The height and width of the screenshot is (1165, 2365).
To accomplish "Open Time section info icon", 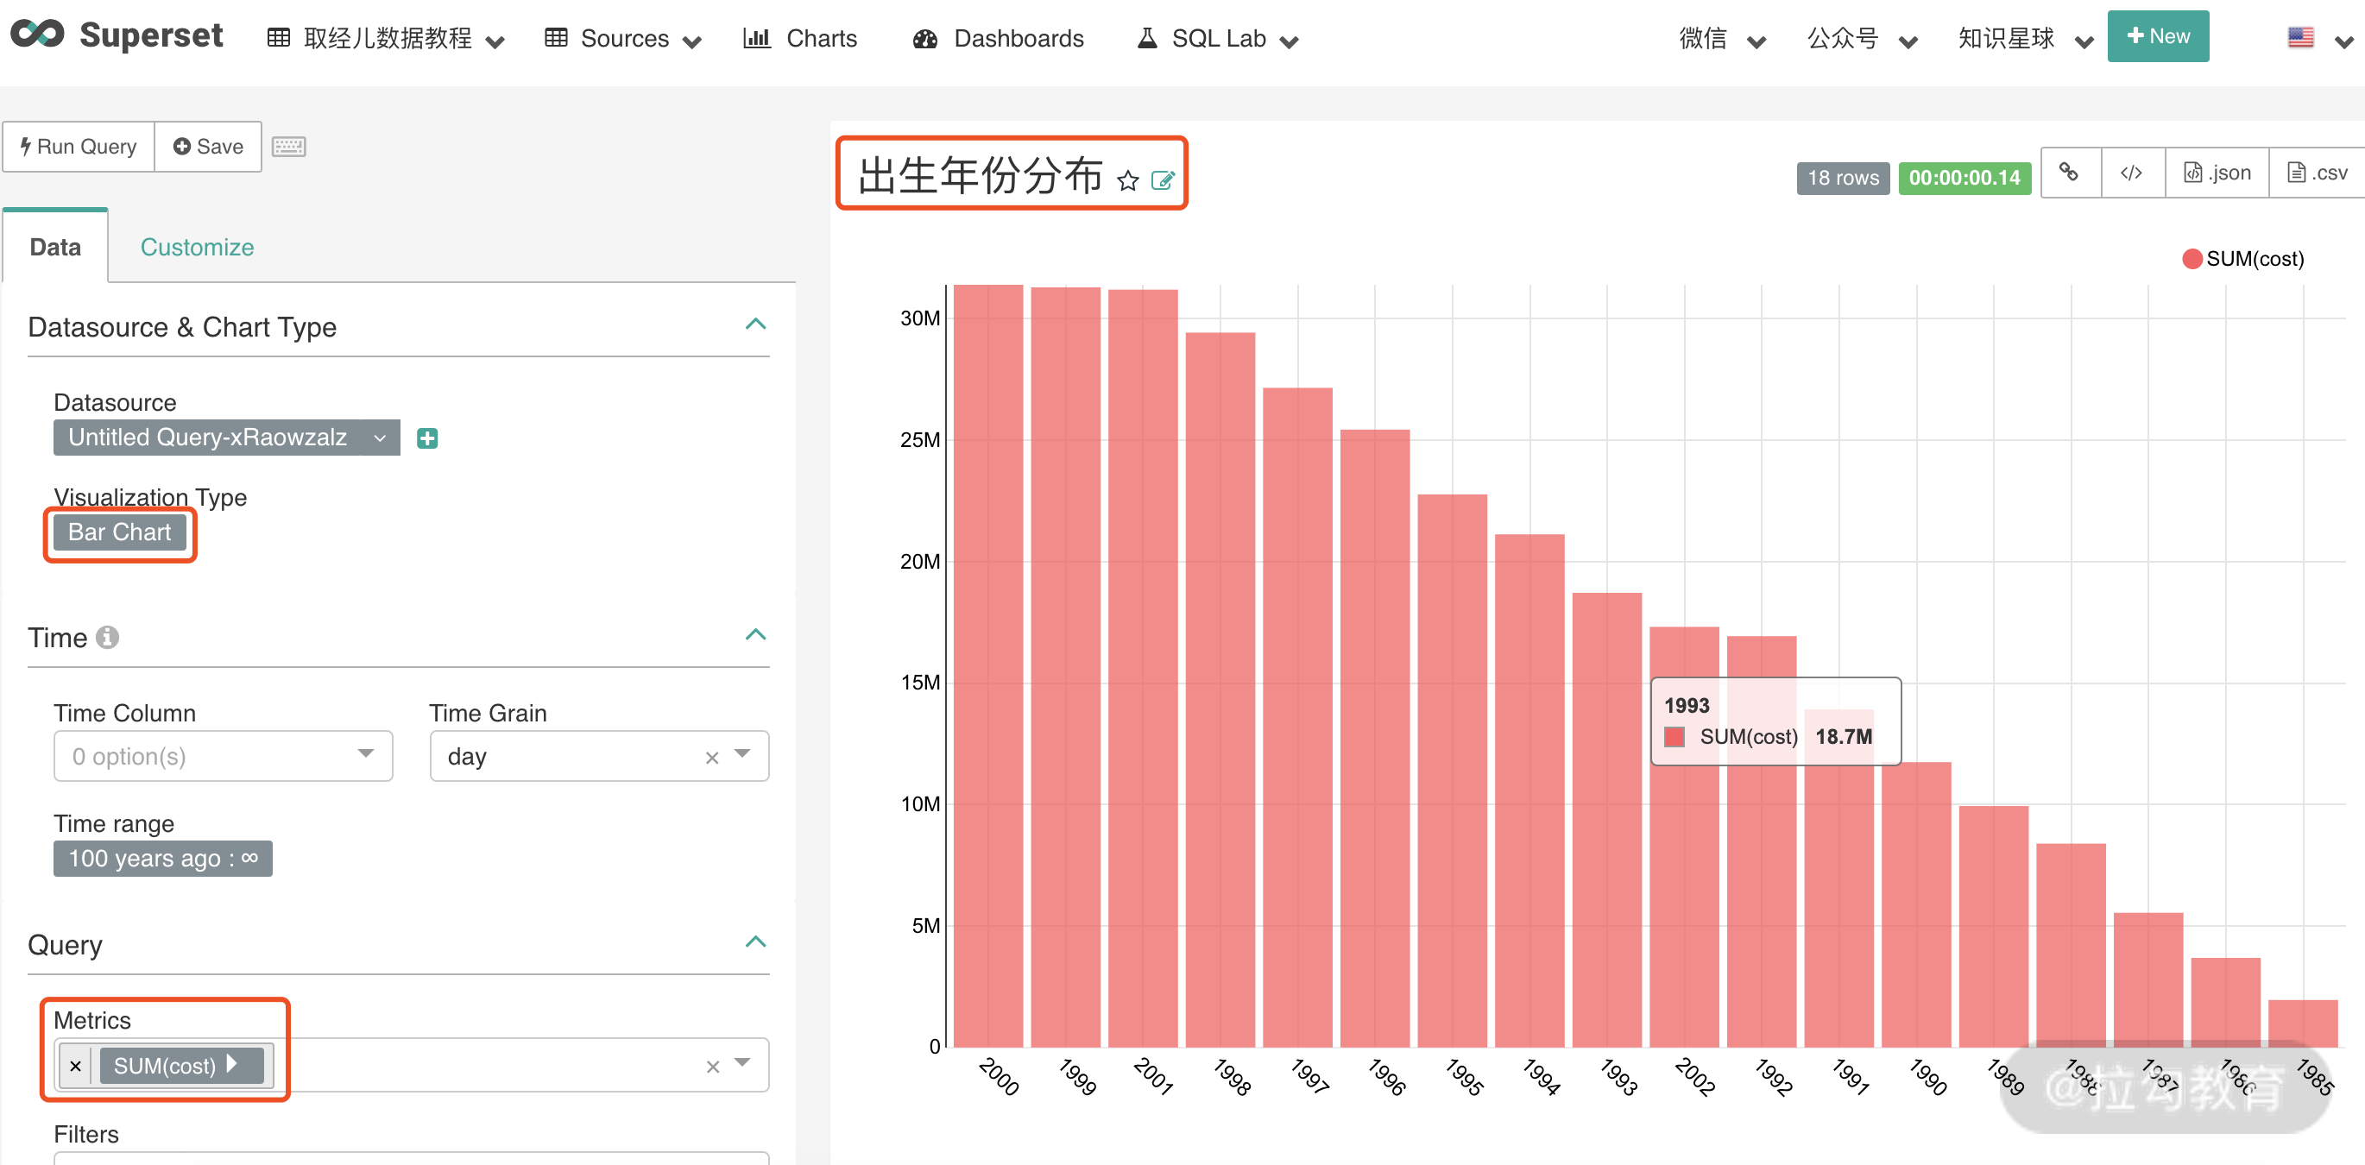I will (x=107, y=636).
